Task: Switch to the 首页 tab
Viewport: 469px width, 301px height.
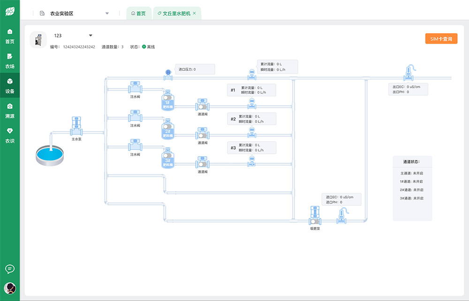Action: (138, 14)
